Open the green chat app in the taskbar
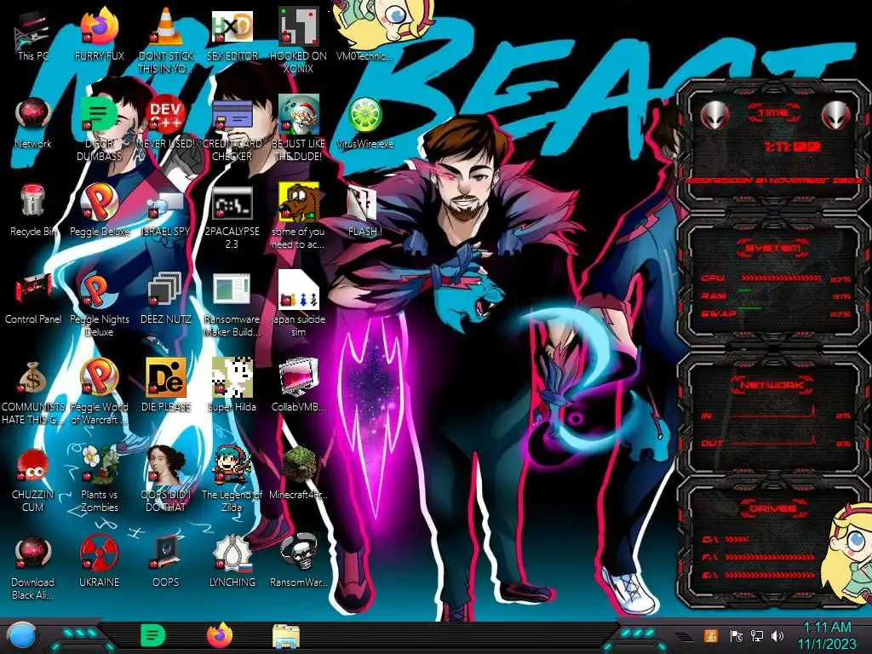This screenshot has height=654, width=872. 153,635
